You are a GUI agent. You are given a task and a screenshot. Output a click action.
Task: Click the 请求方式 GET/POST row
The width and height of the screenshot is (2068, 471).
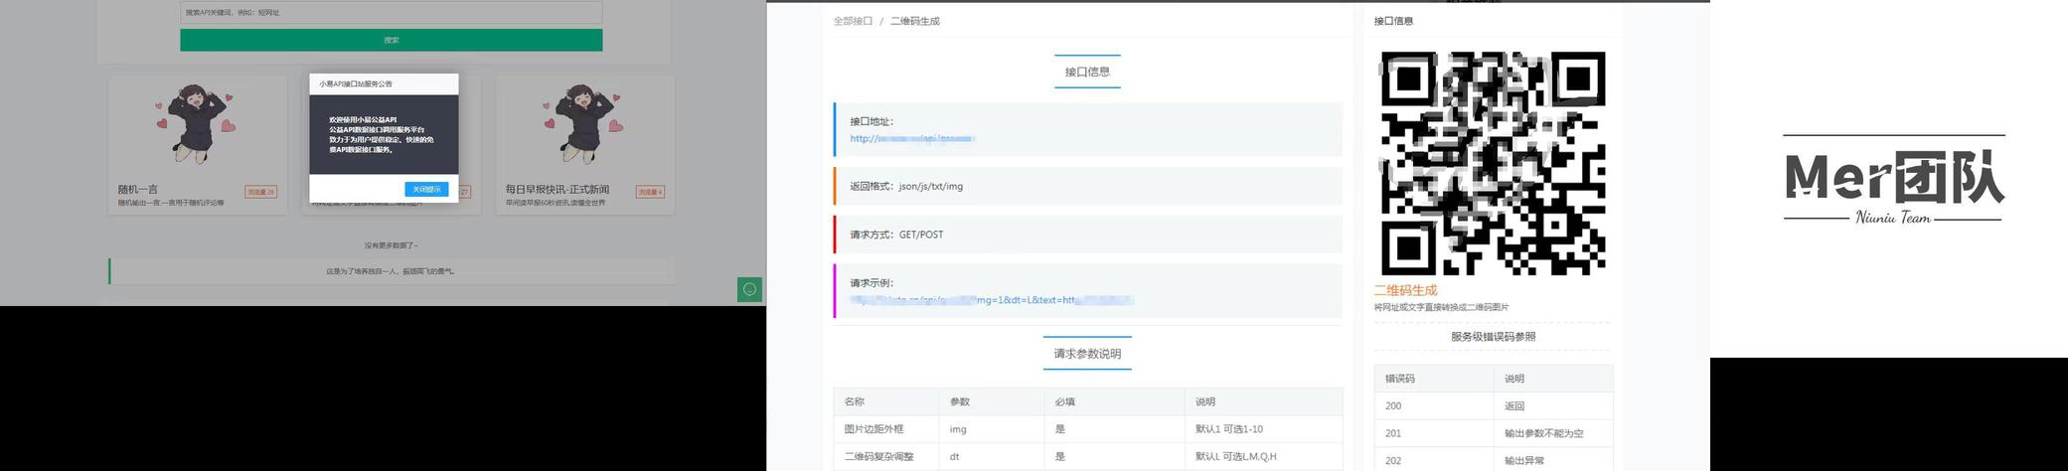(x=1088, y=235)
